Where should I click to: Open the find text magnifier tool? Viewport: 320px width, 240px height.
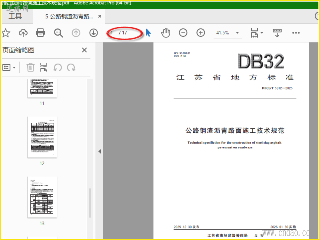58,33
